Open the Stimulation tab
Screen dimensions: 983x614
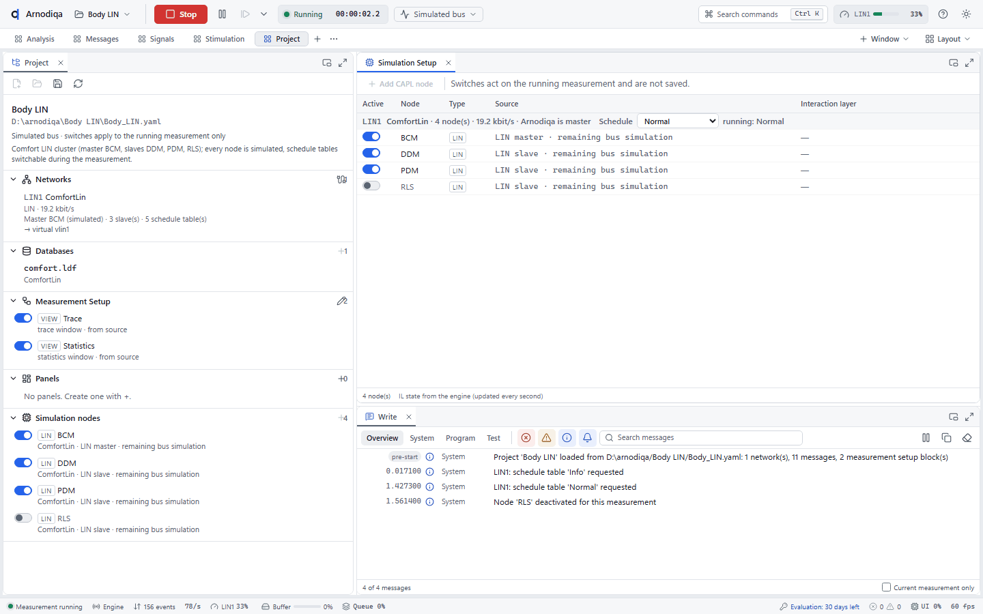pyautogui.click(x=218, y=39)
